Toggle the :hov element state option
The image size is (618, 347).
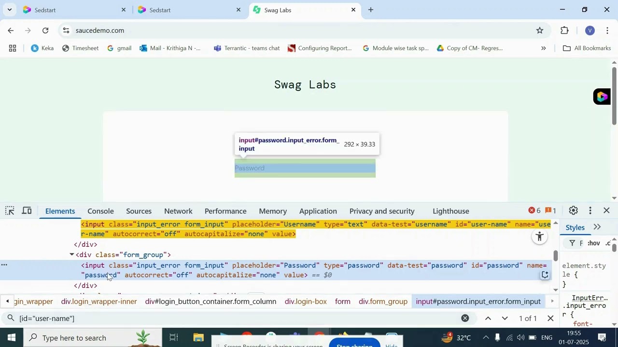click(593, 243)
